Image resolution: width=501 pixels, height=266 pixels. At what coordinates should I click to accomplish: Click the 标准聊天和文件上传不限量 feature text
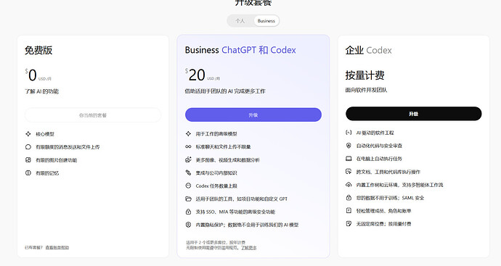pyautogui.click(x=224, y=147)
